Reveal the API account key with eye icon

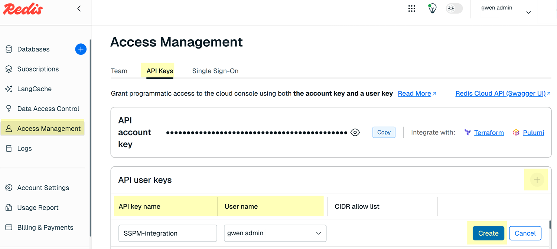[355, 133]
